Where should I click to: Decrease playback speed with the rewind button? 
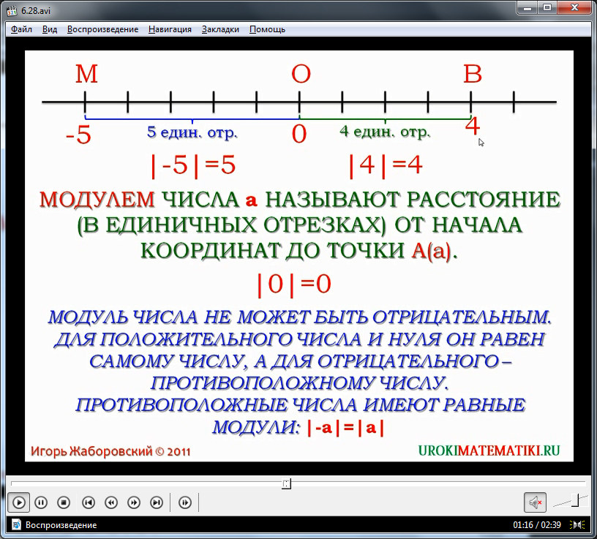(111, 502)
